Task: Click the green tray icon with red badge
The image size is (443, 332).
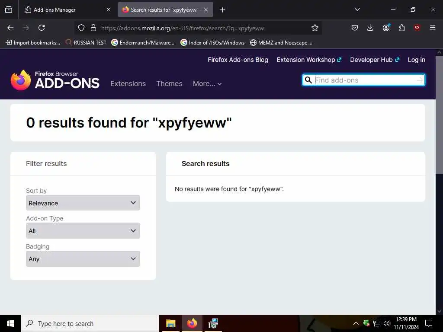Action: click(x=366, y=323)
